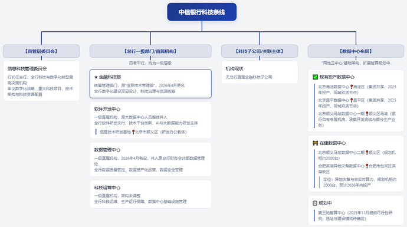The height and width of the screenshot is (227, 407).
Task: Select the 第三地智算中心 entry
Action: 356,216
